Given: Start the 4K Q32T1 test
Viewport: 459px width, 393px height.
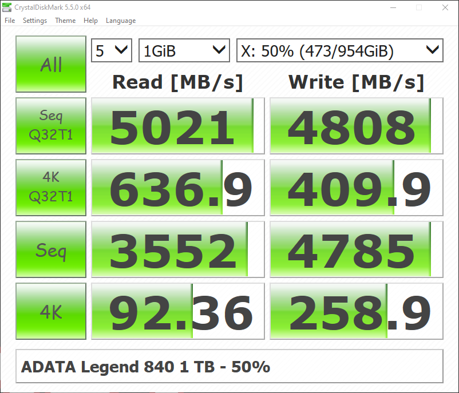Looking at the screenshot, I should [51, 188].
